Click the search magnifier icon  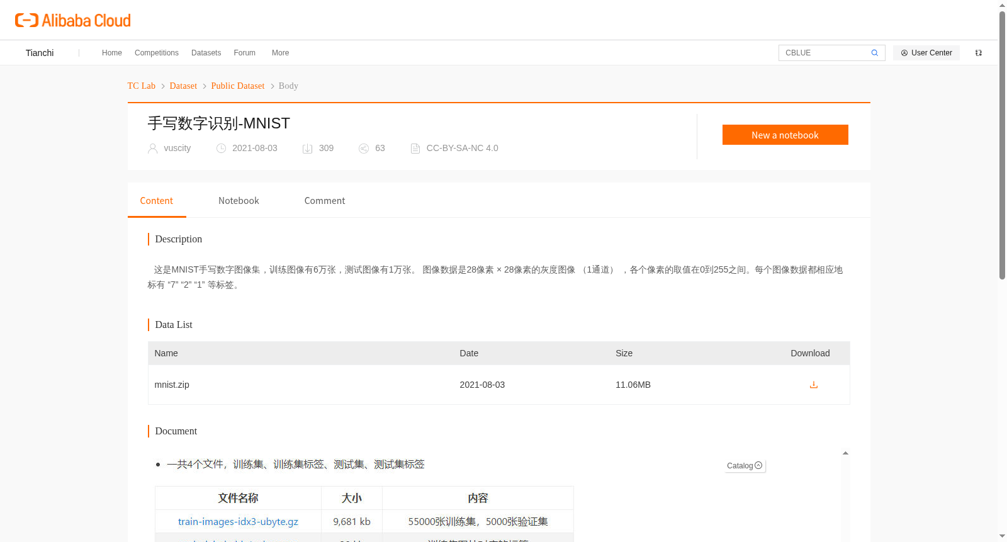coord(874,53)
